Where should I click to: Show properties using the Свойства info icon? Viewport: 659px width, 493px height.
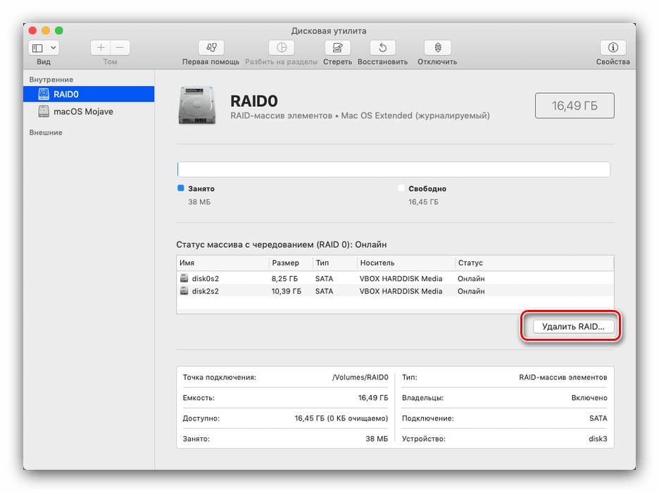[x=612, y=47]
